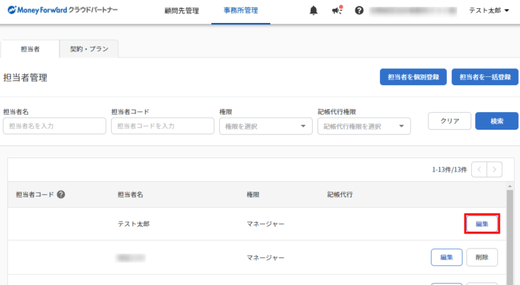
Task: Click the 担当者名 input field
Action: (x=55, y=126)
